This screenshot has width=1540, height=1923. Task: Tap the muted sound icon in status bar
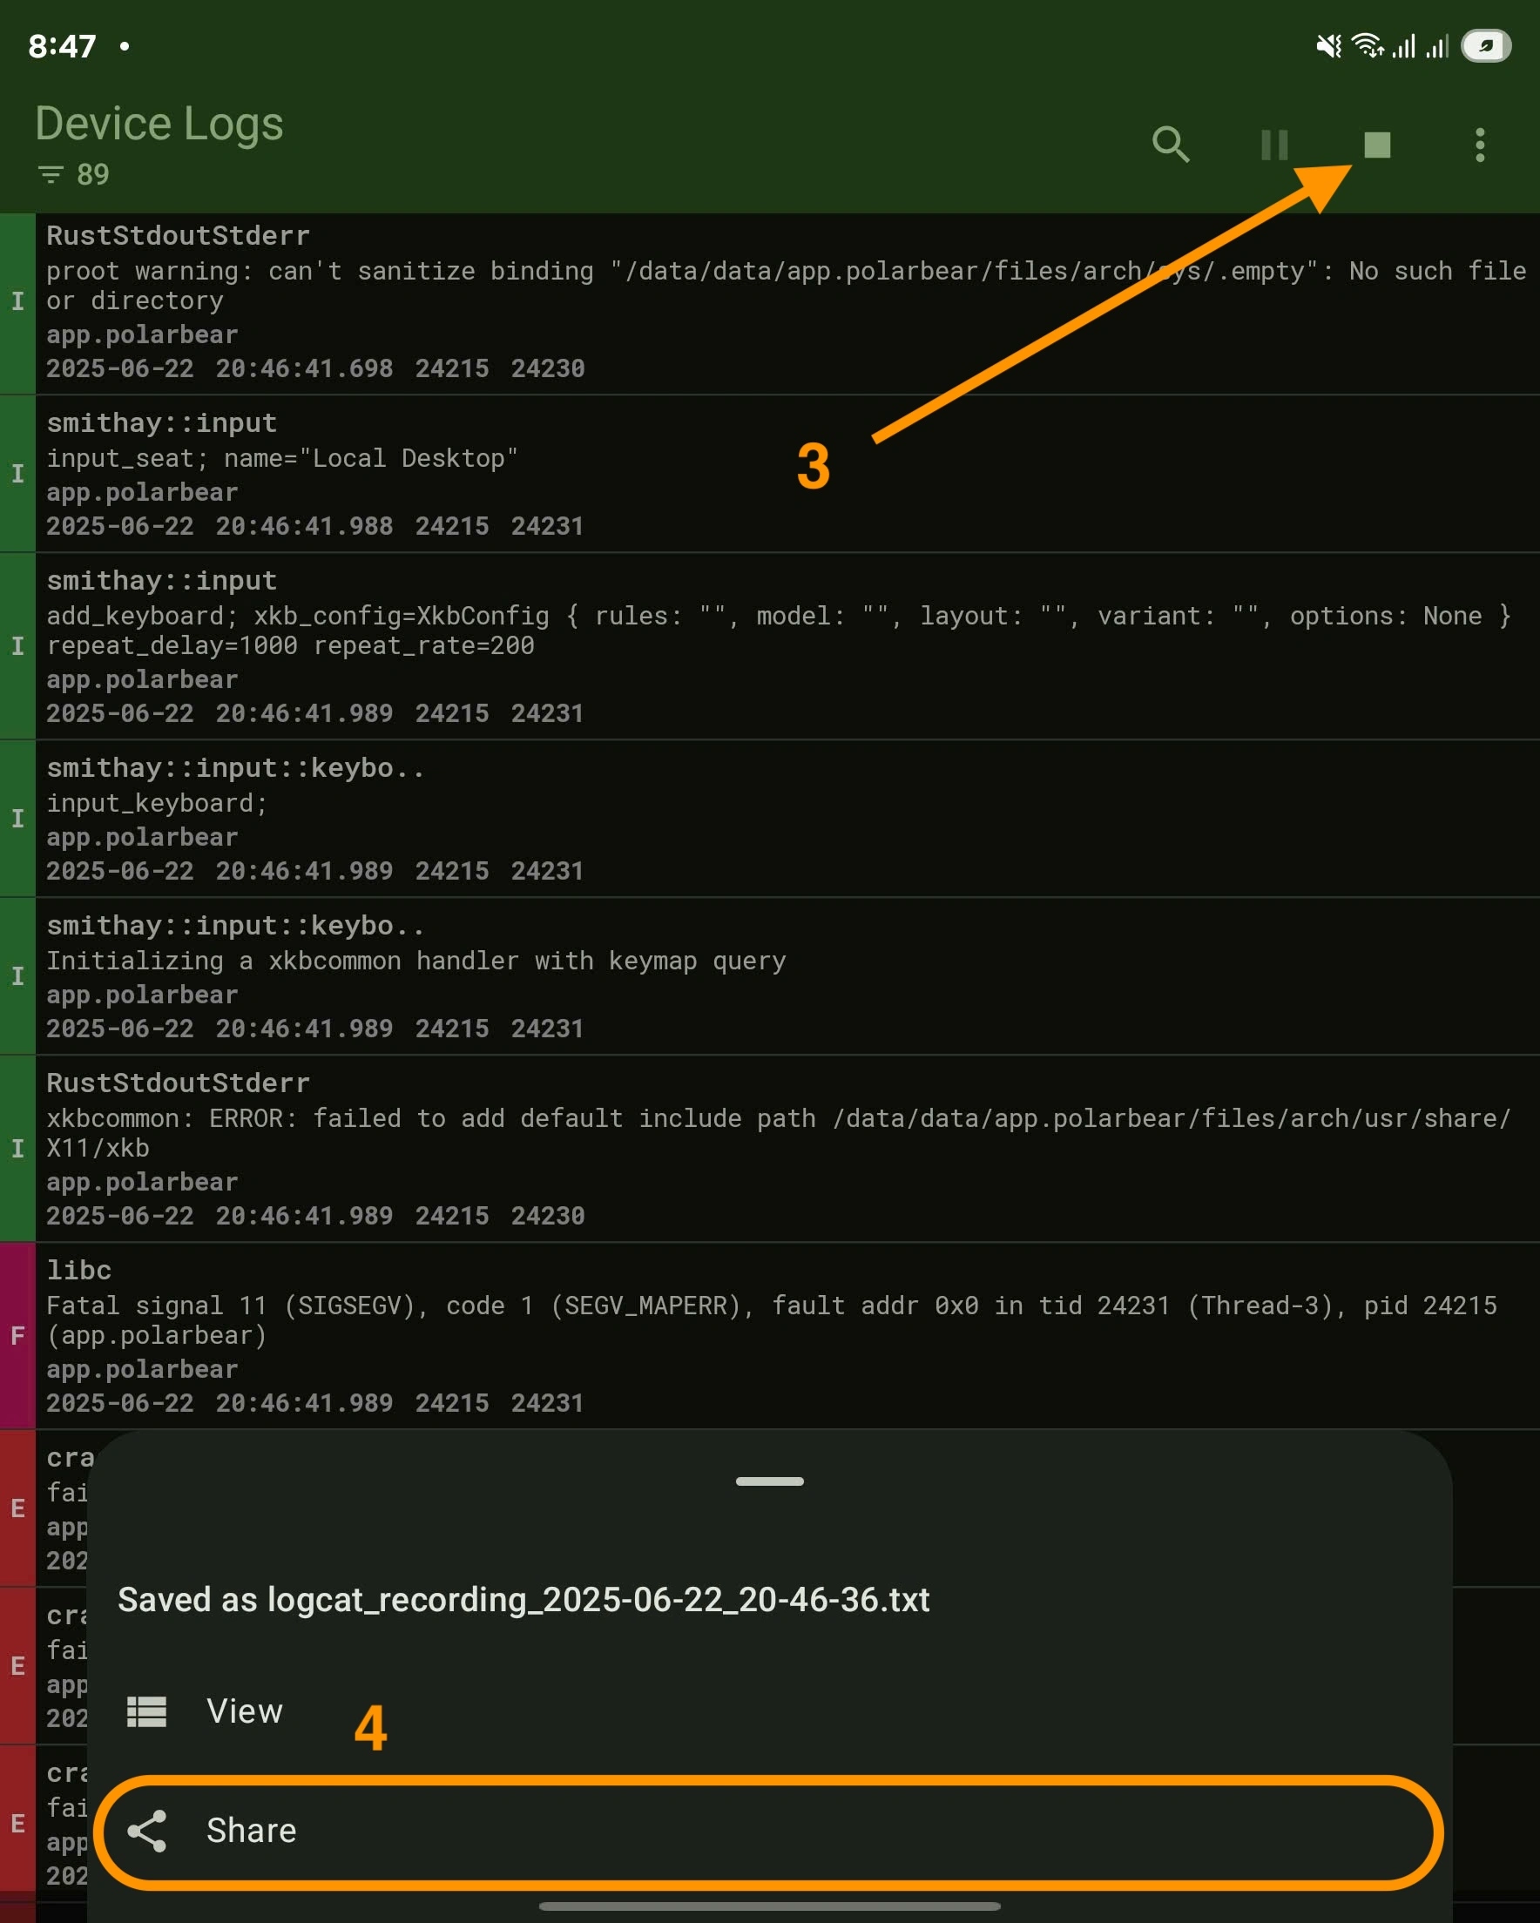(x=1328, y=46)
